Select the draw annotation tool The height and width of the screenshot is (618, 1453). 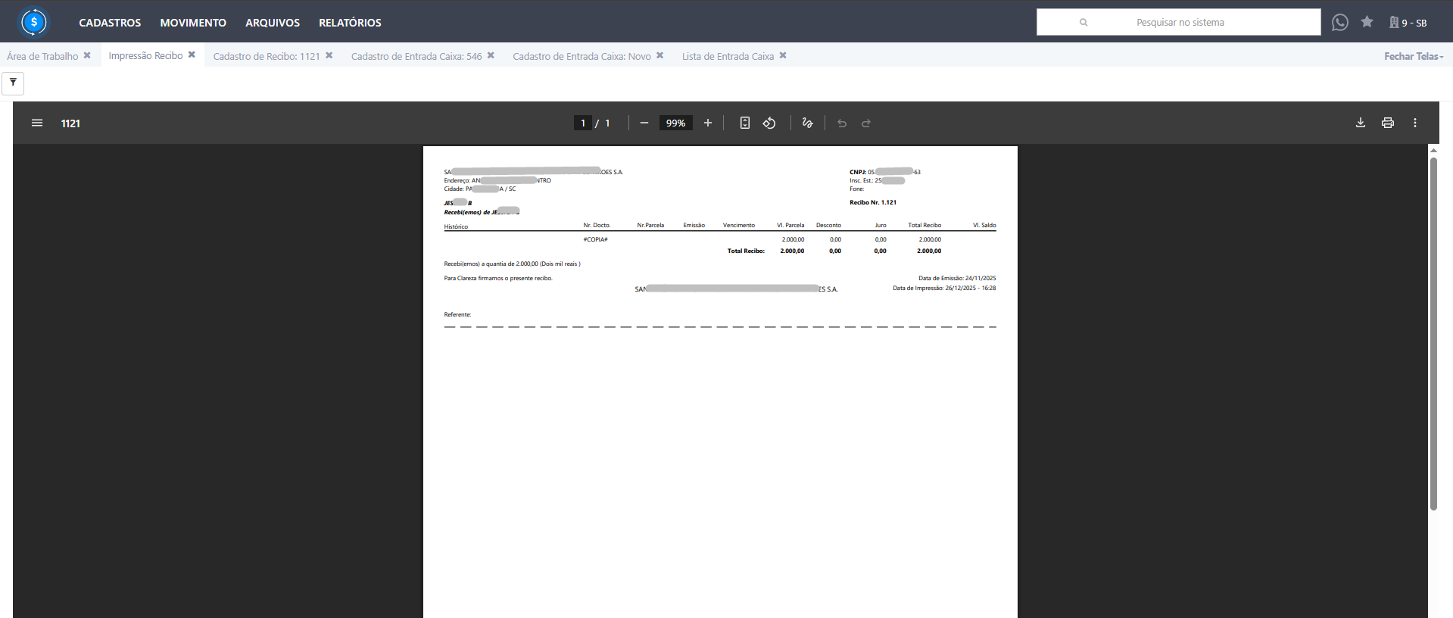(x=807, y=123)
